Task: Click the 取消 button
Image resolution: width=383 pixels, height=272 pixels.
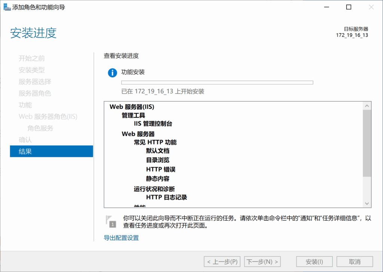Action: [x=354, y=262]
